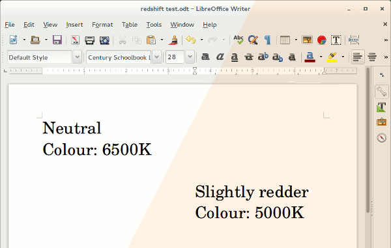Screen dimensions: 391x248
Task: Toggle Shadow text effect
Action: coord(292,57)
